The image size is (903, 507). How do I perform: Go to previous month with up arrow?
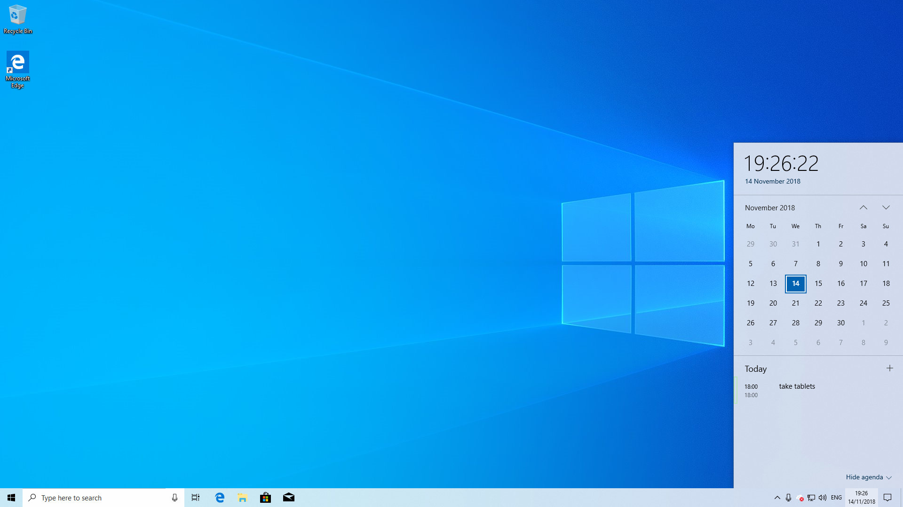863,207
